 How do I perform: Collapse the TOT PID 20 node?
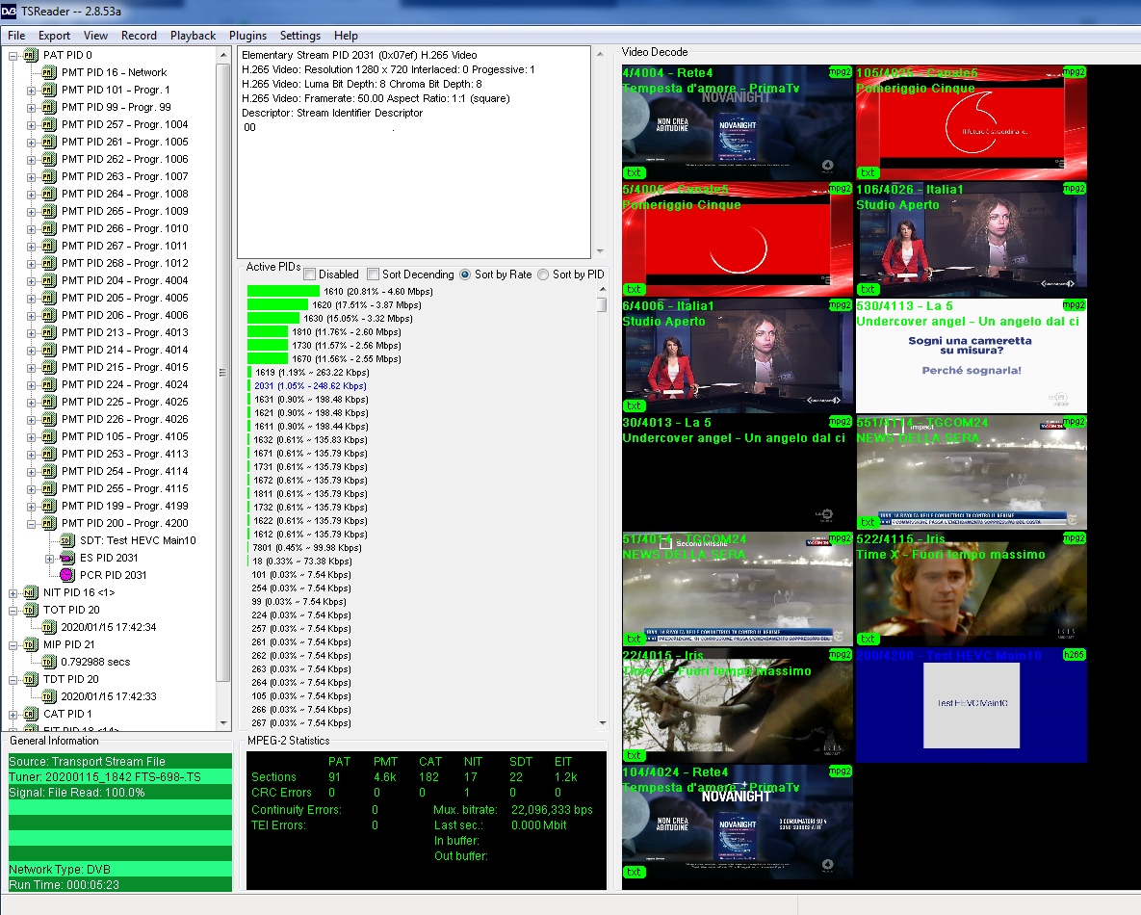click(13, 610)
